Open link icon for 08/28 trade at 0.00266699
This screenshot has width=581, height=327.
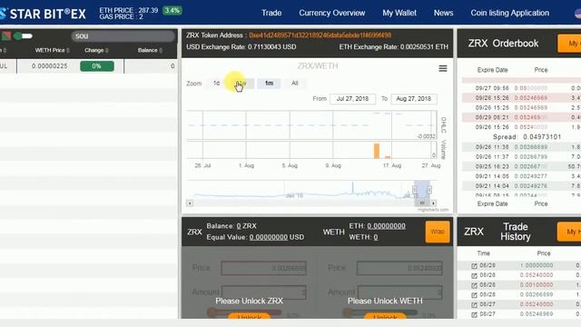click(474, 294)
